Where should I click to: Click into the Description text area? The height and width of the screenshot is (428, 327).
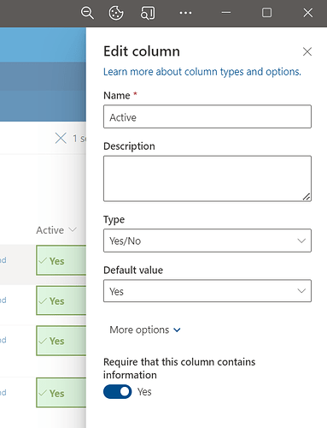pyautogui.click(x=207, y=179)
